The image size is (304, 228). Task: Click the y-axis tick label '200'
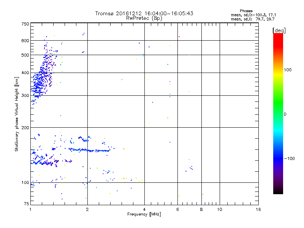point(25,128)
